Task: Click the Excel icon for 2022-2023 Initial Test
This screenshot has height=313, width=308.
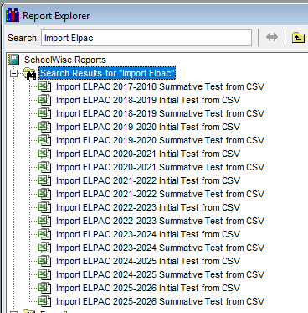Action: click(x=44, y=207)
